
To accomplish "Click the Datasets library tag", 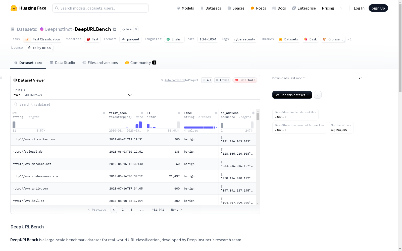I will (288, 39).
